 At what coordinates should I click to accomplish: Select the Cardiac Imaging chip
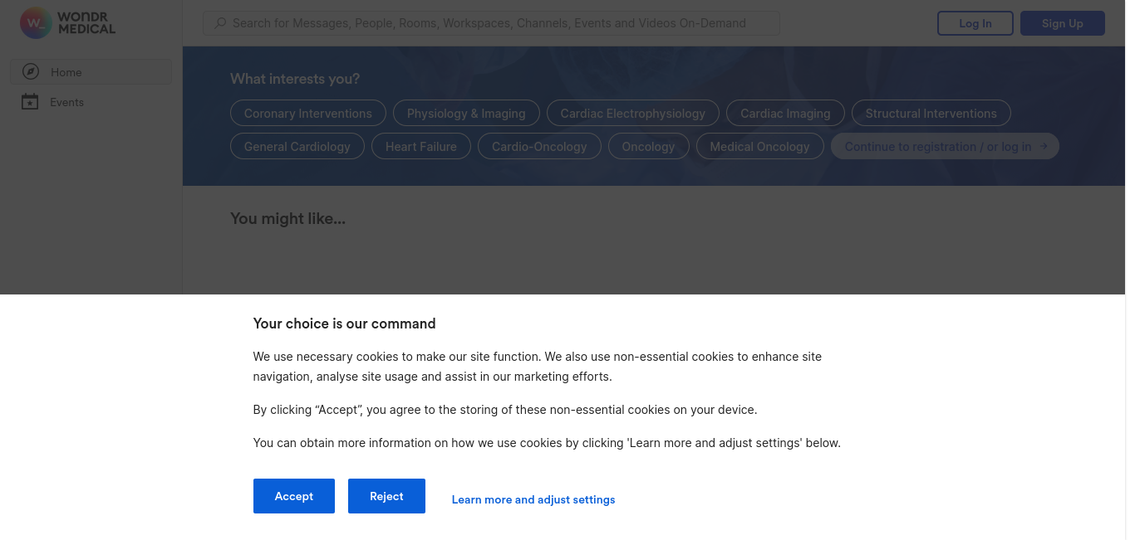pos(785,113)
